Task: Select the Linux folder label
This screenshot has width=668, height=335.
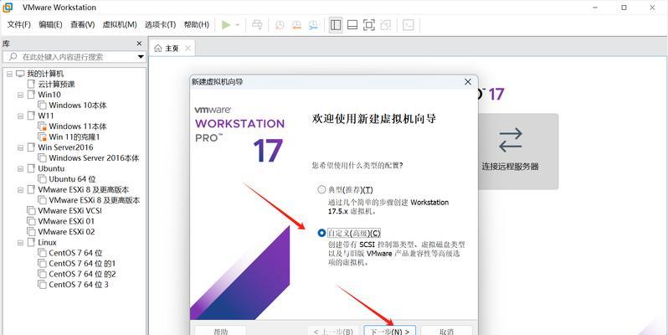Action: (47, 243)
